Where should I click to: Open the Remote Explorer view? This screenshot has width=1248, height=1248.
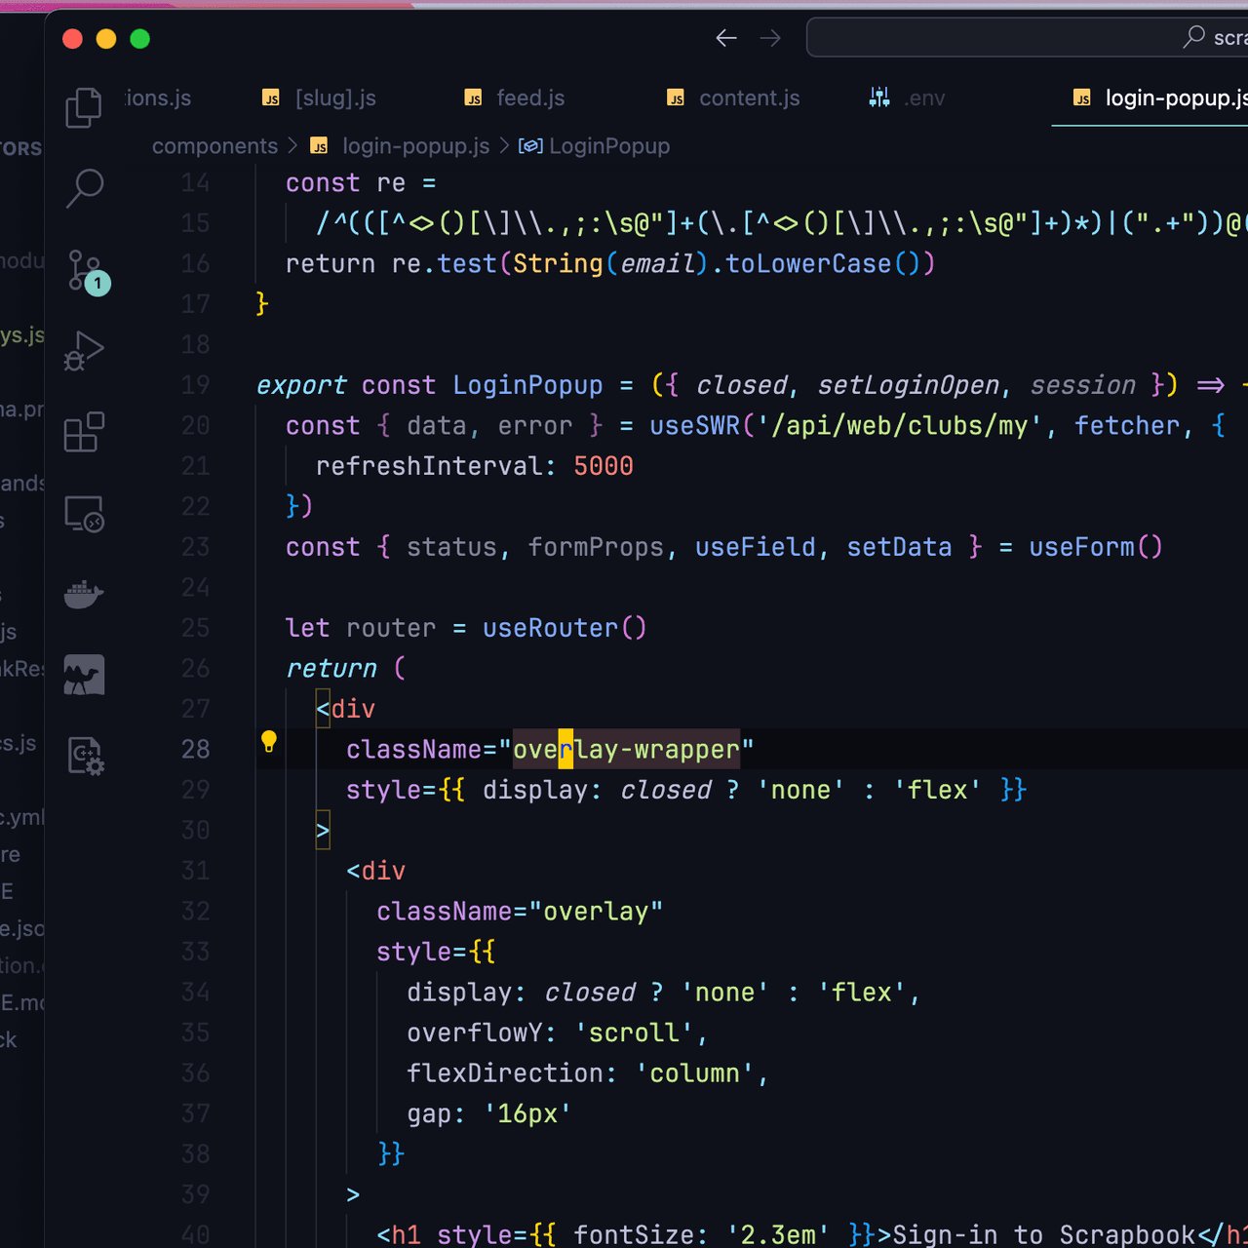(84, 513)
